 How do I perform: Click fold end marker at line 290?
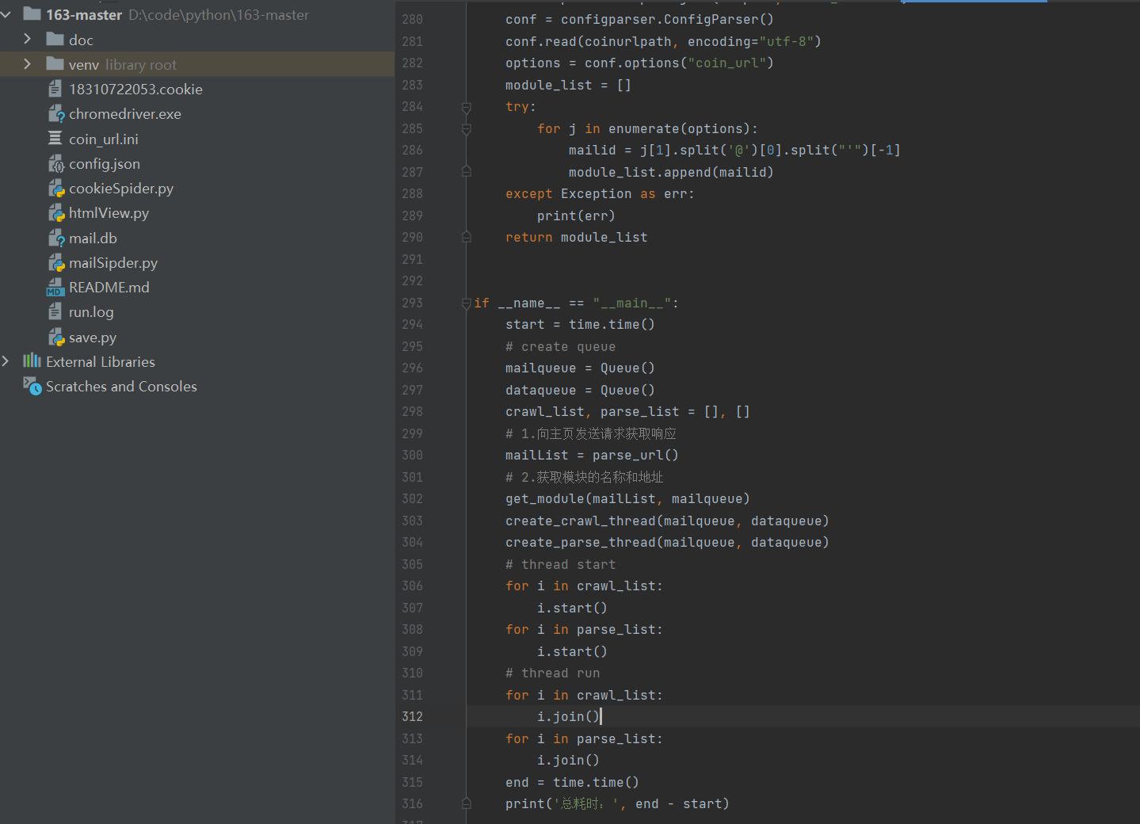click(x=467, y=237)
